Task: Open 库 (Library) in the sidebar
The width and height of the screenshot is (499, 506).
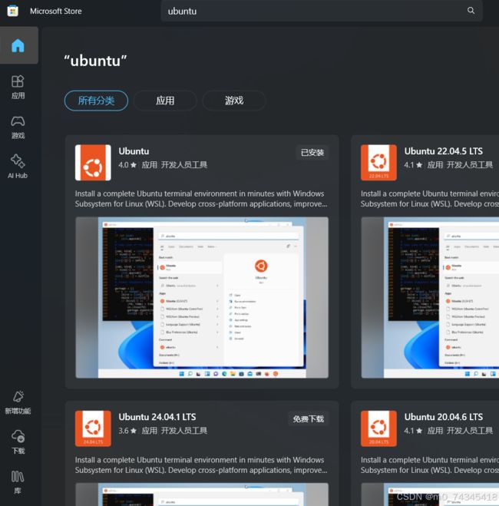Action: coord(18,482)
